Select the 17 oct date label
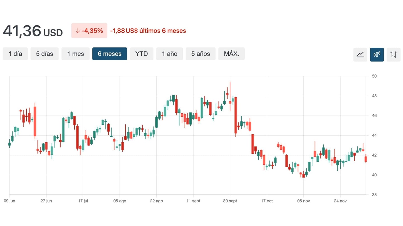 tap(267, 201)
